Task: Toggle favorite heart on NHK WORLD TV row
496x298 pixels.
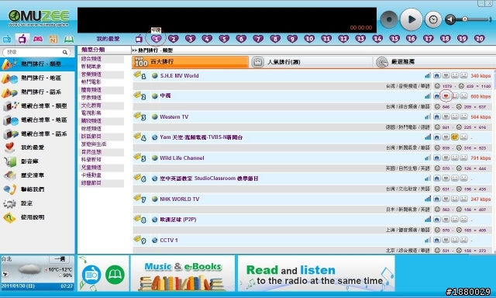Action: [x=446, y=199]
